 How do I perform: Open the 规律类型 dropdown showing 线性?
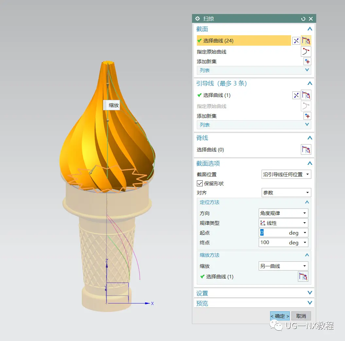[283, 223]
